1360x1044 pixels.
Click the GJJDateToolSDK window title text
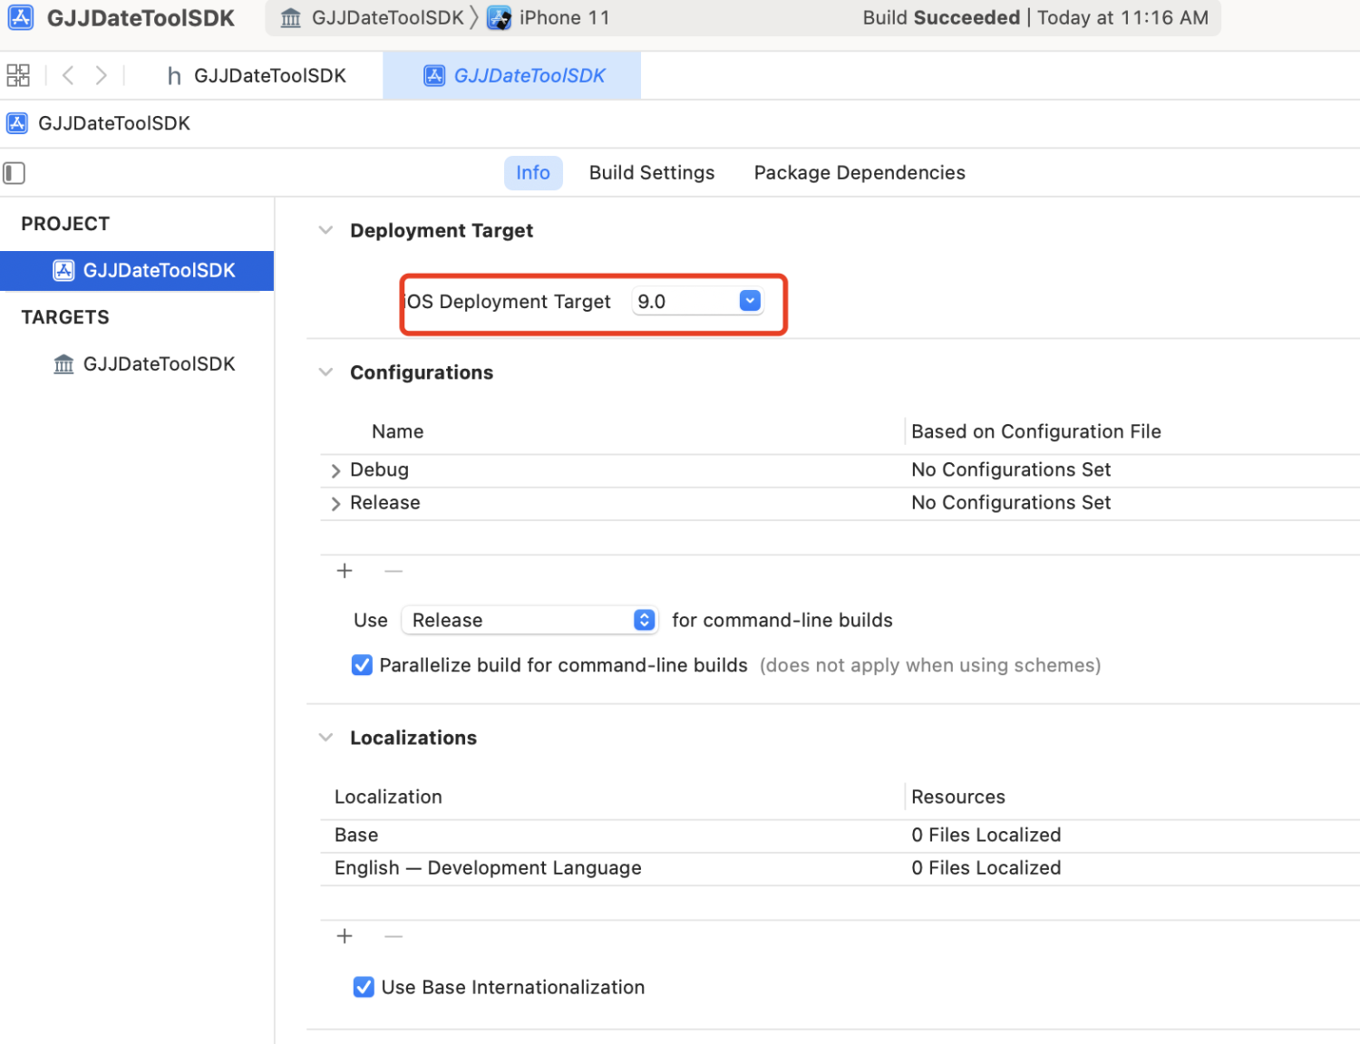[x=141, y=18]
